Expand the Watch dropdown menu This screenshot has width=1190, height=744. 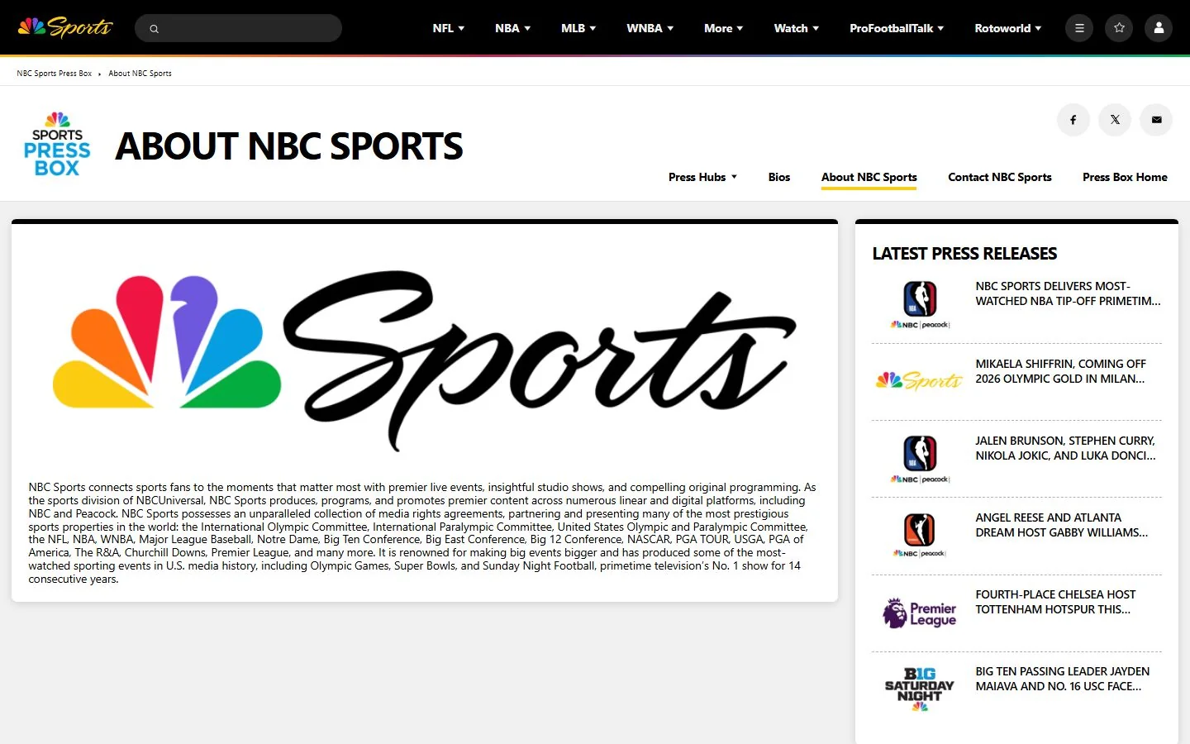coord(797,28)
